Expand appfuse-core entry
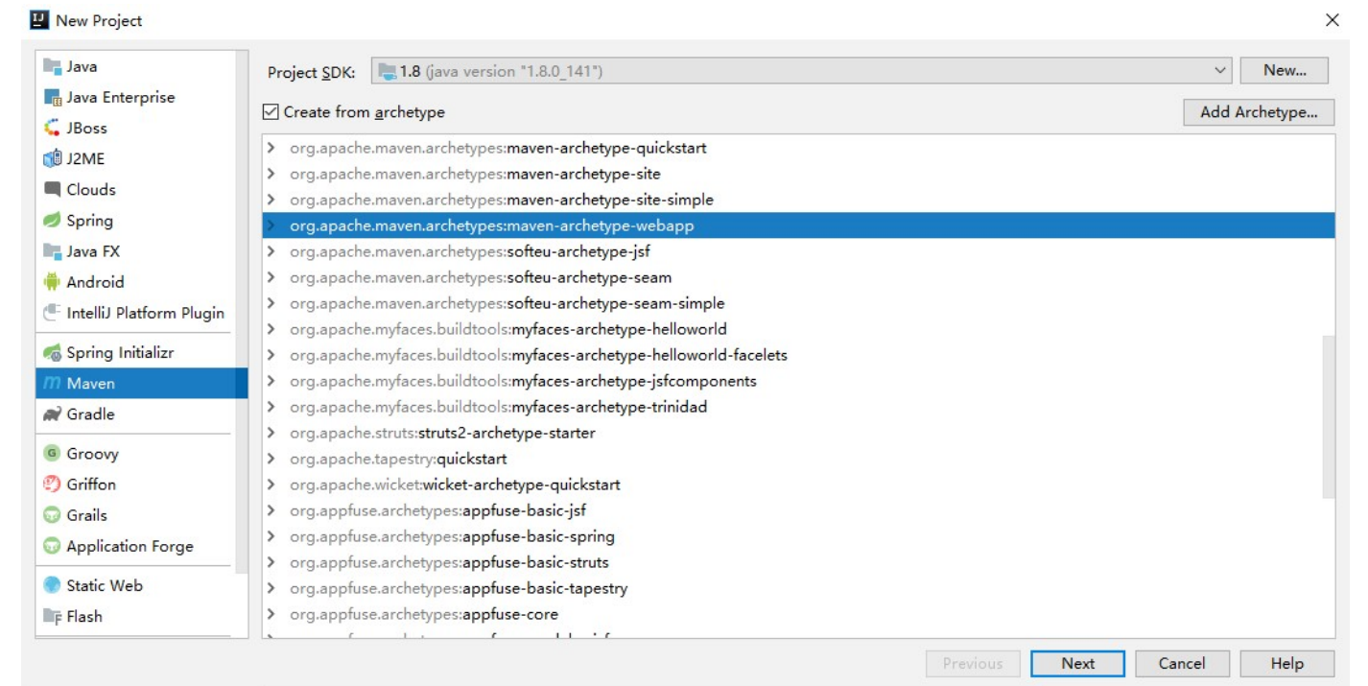 [x=271, y=614]
